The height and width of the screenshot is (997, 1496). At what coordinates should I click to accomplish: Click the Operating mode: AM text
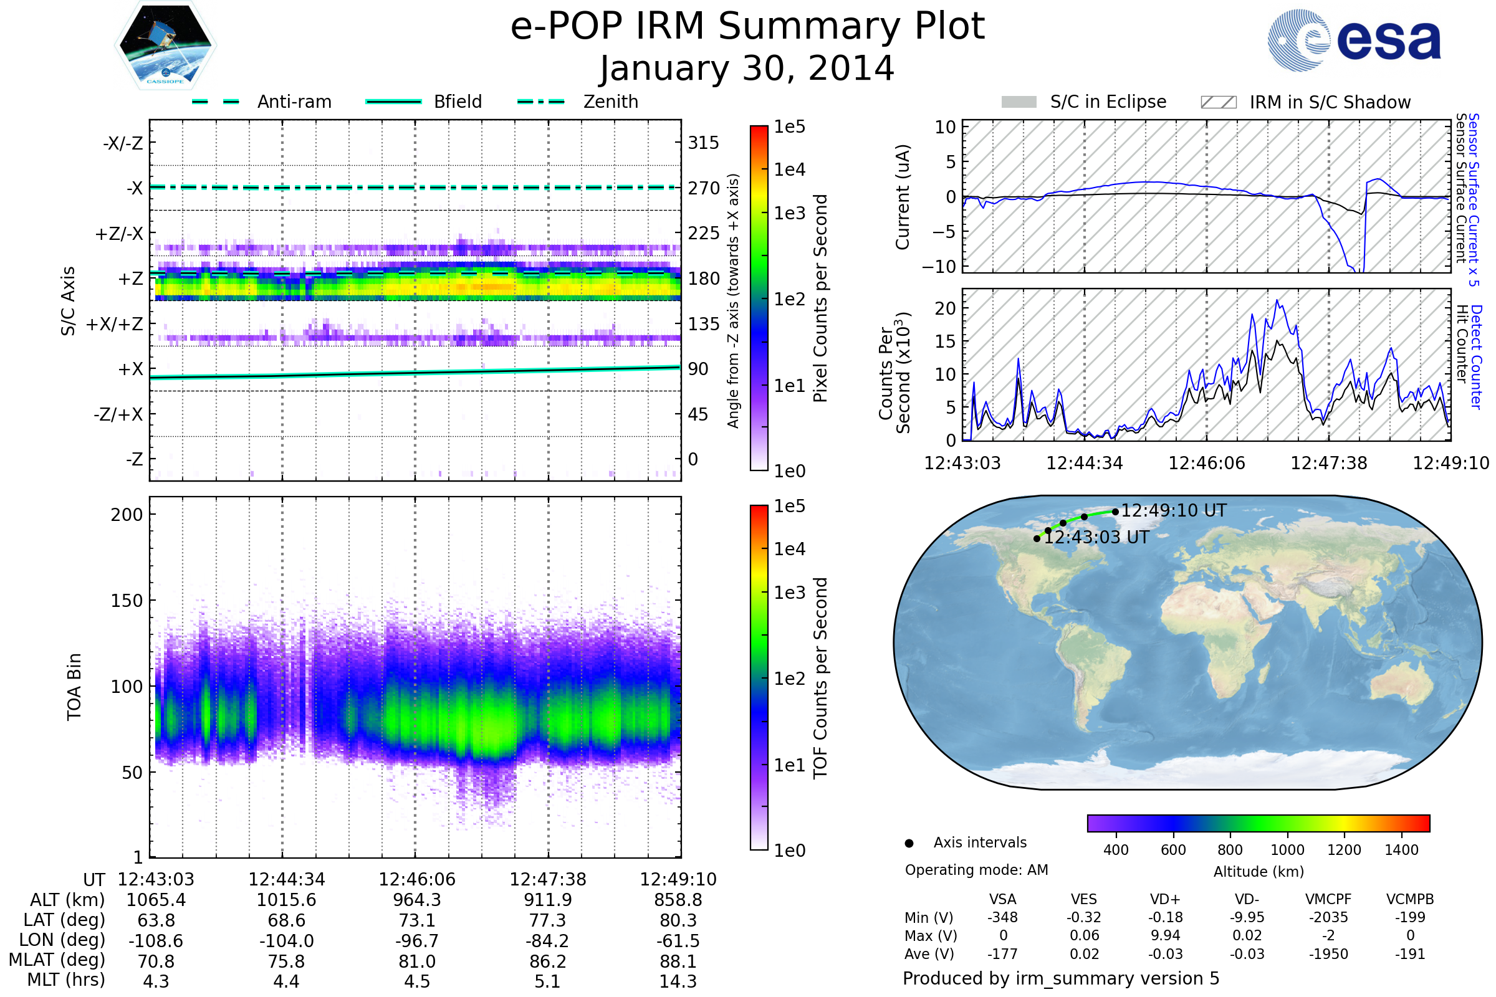[976, 870]
